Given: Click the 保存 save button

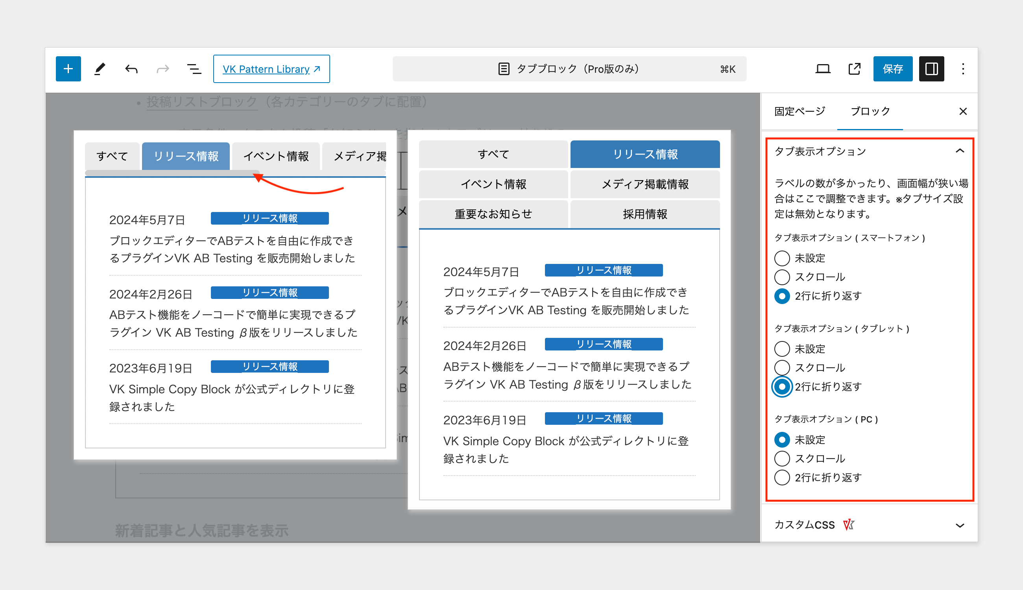Looking at the screenshot, I should 893,69.
